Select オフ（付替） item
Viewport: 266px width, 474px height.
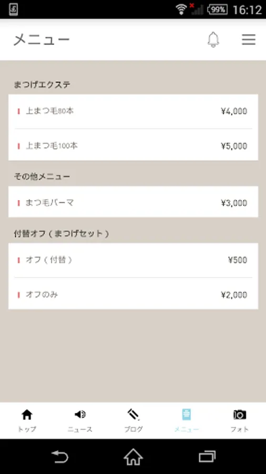tap(133, 260)
